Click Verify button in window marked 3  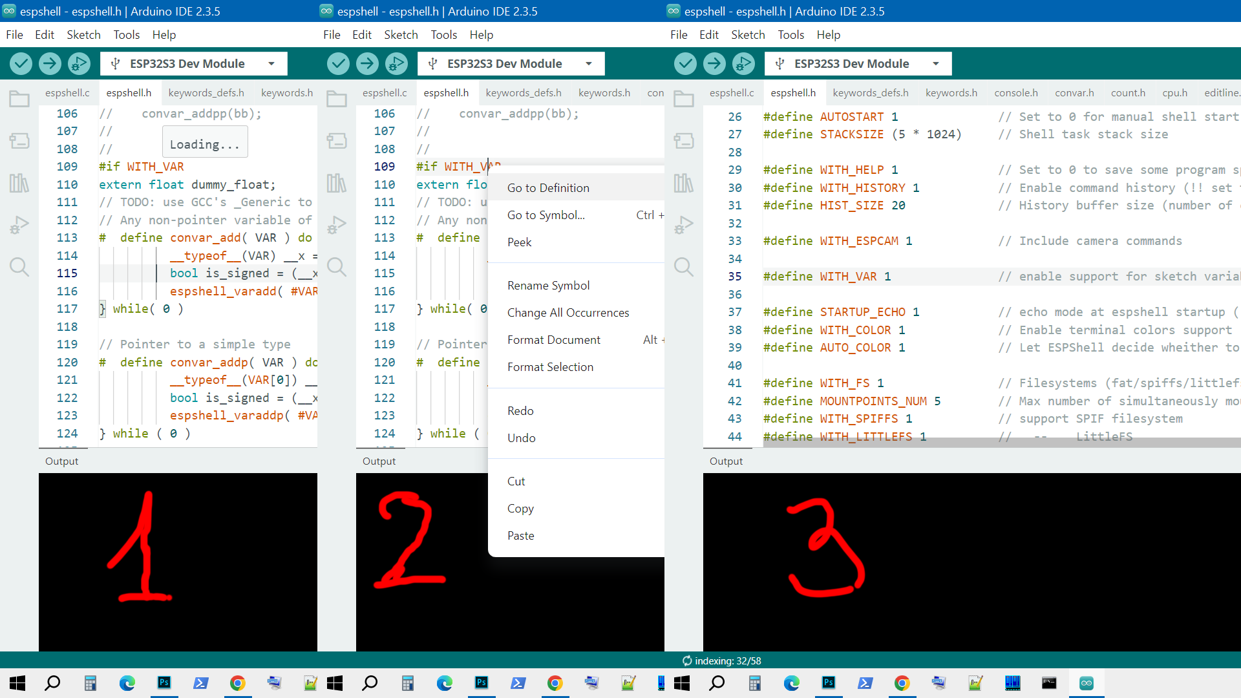click(x=685, y=63)
